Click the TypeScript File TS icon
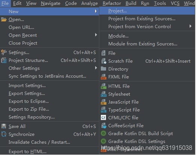Viewport: 196px width, 155px height. point(104,110)
